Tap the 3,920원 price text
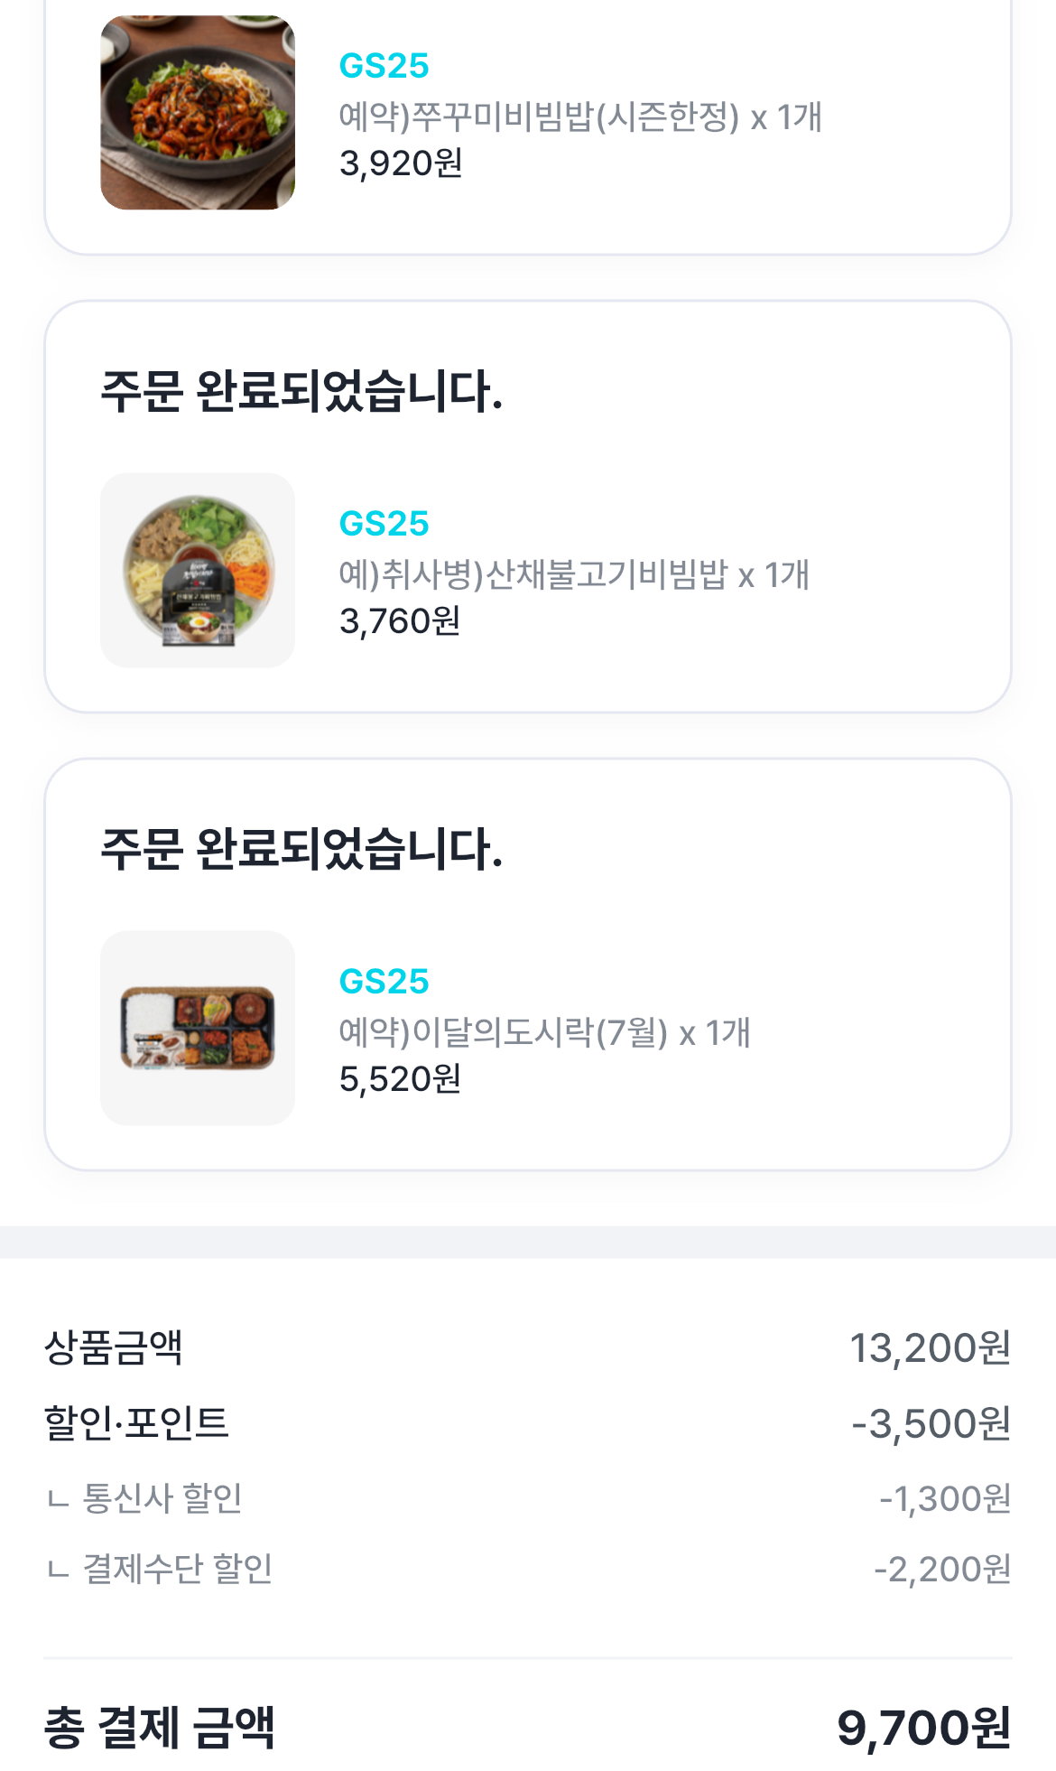This screenshot has height=1771, width=1056. click(x=401, y=163)
